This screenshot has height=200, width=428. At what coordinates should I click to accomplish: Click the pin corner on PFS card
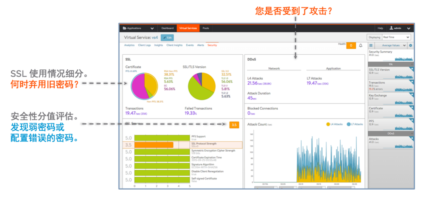point(412,120)
